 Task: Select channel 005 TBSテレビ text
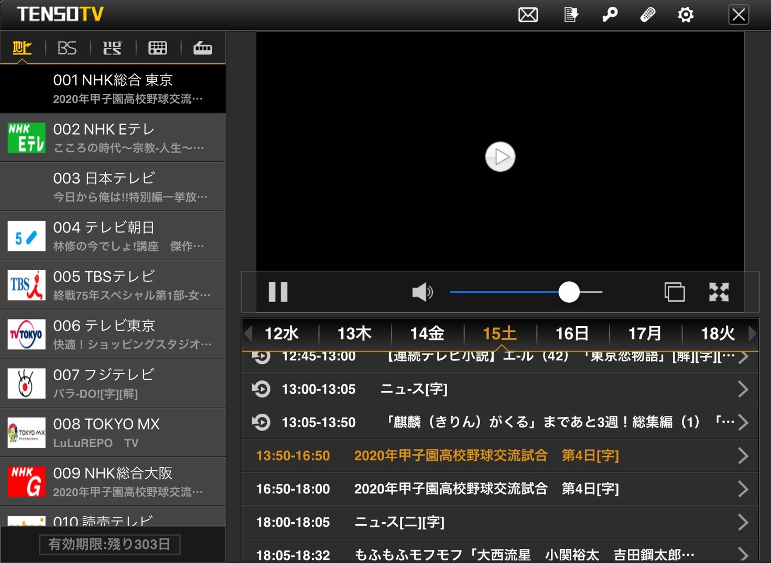[104, 277]
